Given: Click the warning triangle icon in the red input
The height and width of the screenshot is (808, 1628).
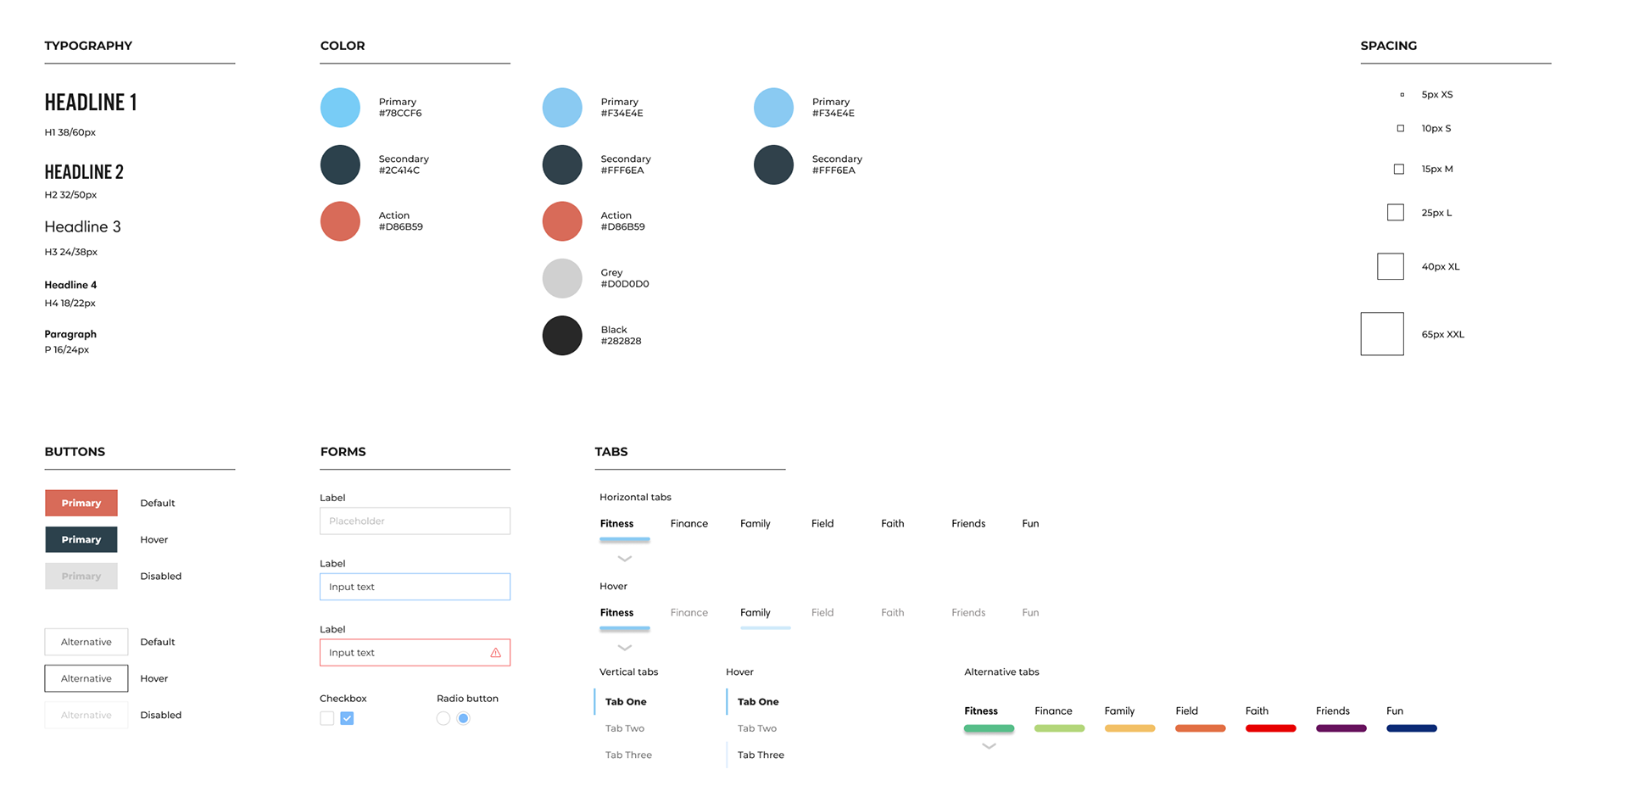Looking at the screenshot, I should [496, 653].
